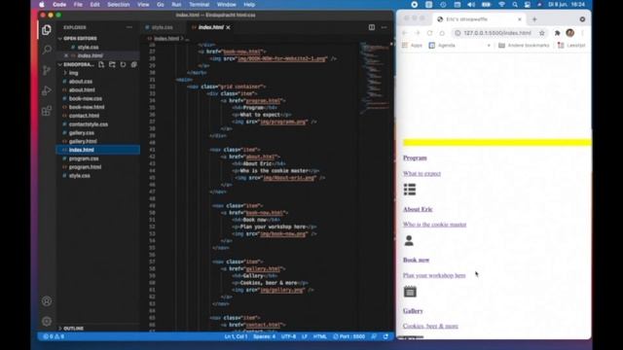Click the 'What to expect' link

421,173
